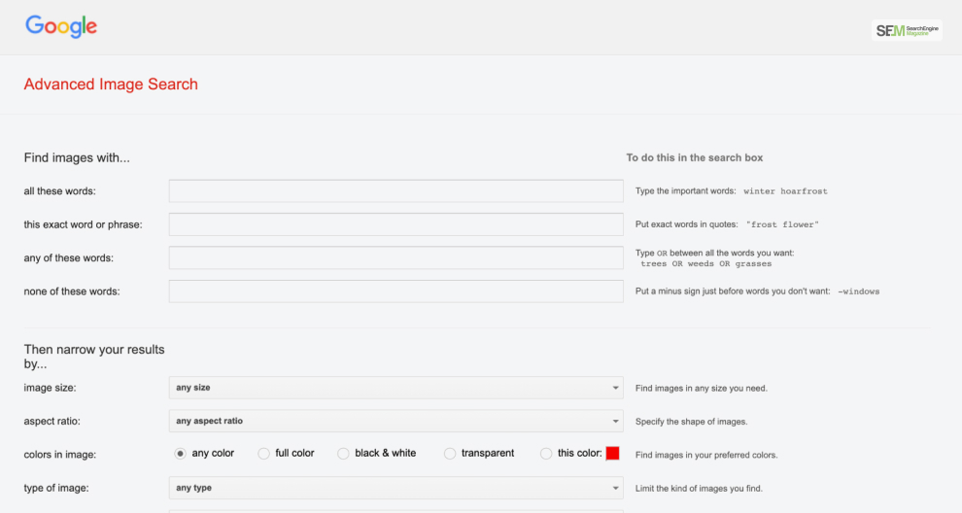Click the "none of these words" input box
The height and width of the screenshot is (513, 962).
coord(396,291)
